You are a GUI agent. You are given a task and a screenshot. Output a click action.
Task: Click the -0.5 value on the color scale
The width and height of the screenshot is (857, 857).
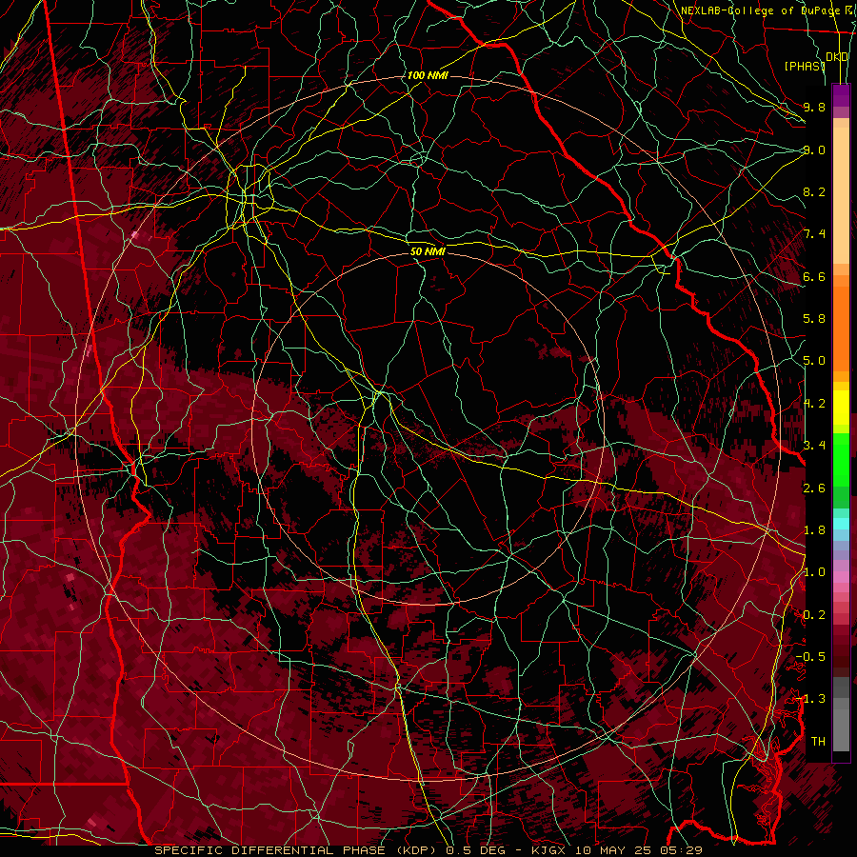point(810,657)
